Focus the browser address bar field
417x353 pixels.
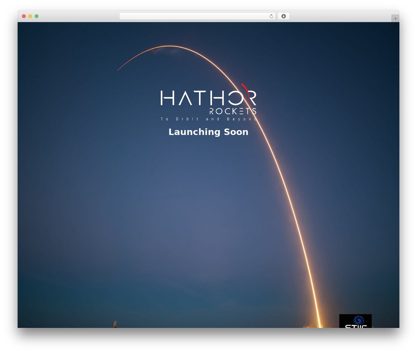pyautogui.click(x=197, y=16)
